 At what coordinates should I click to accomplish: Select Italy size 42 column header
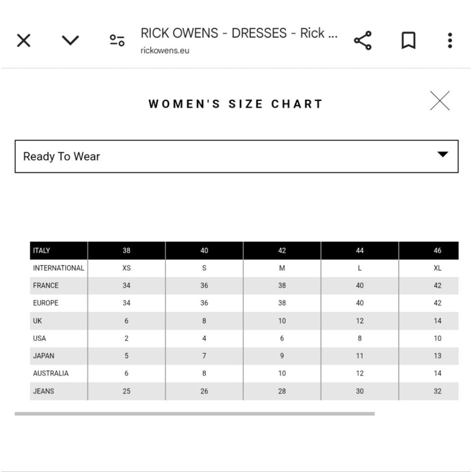(282, 250)
